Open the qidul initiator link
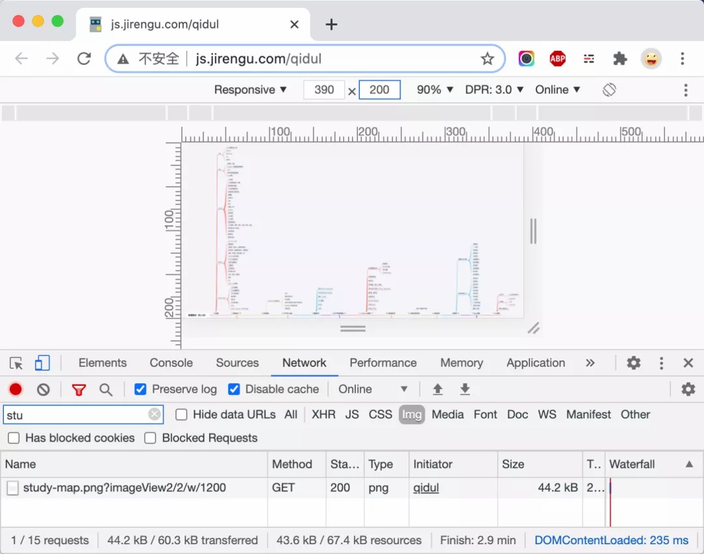 click(426, 488)
